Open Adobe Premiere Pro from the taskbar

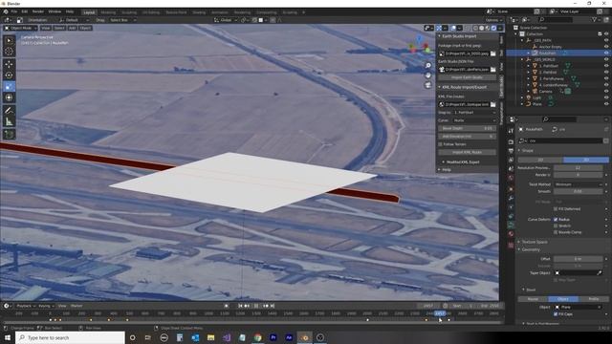[x=273, y=337]
